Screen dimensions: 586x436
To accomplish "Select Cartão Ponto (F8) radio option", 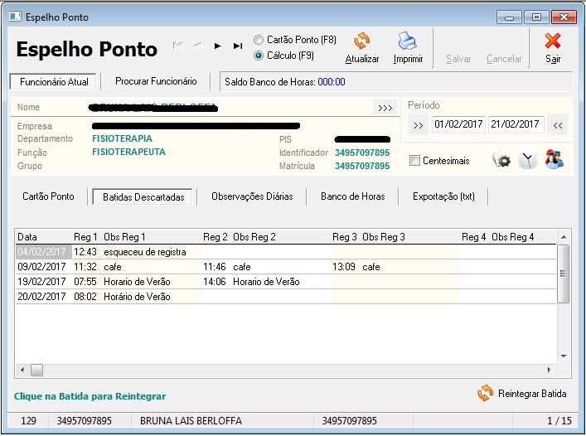I will 259,40.
